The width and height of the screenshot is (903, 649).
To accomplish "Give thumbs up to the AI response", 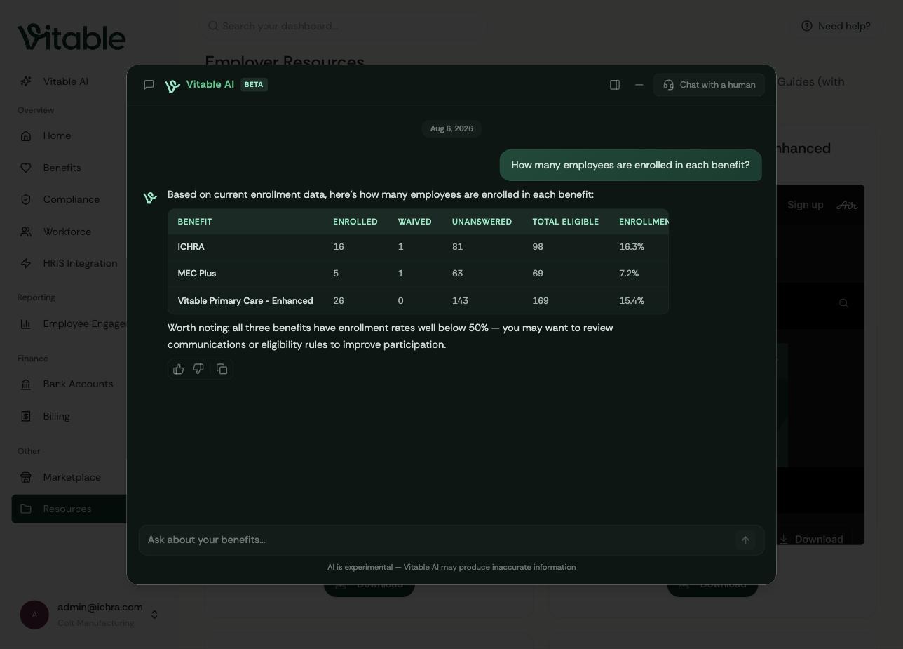I will pyautogui.click(x=179, y=369).
